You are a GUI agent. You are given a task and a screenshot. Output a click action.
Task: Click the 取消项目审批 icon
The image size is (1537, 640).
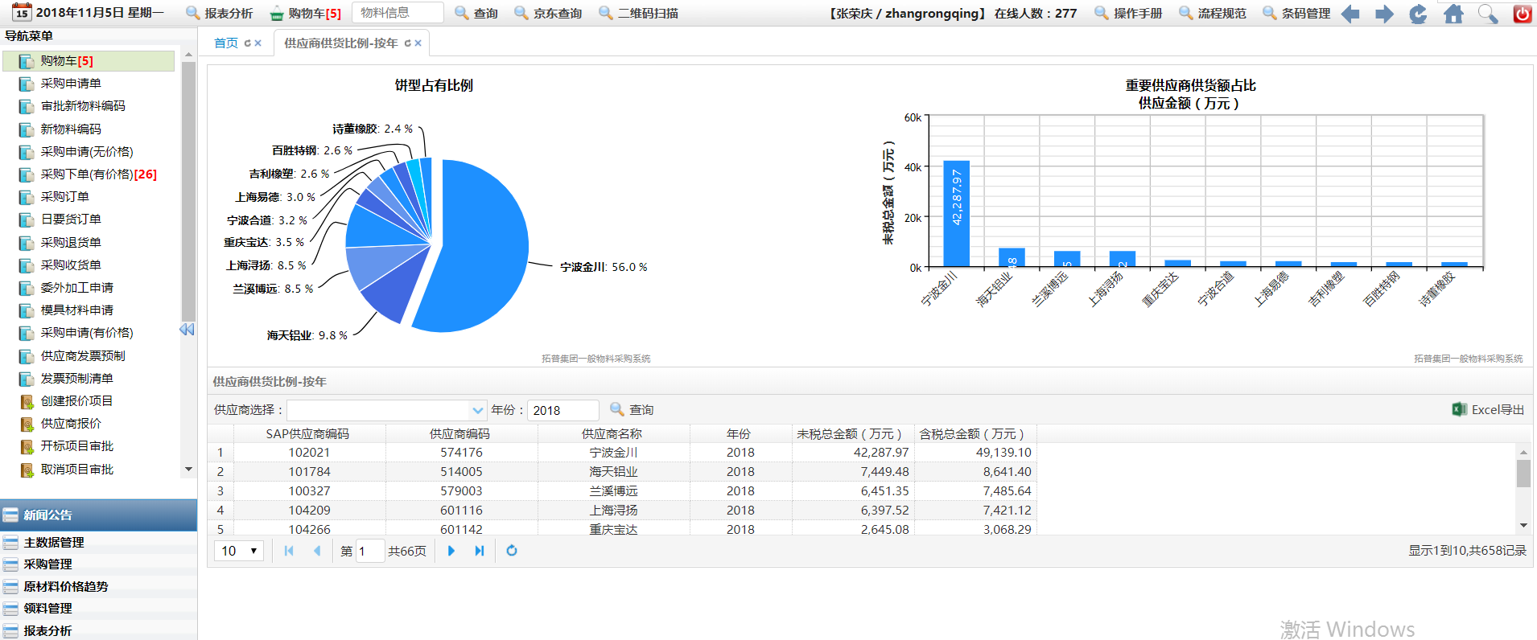27,470
